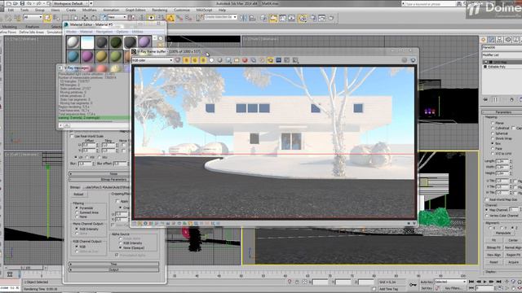Screen dimensions: 522x293
Task: Click the Mirror tool icon
Action: [243, 18]
